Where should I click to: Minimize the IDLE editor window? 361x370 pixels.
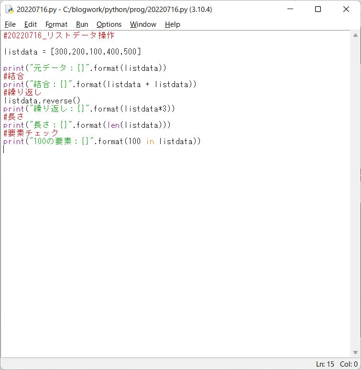click(290, 9)
